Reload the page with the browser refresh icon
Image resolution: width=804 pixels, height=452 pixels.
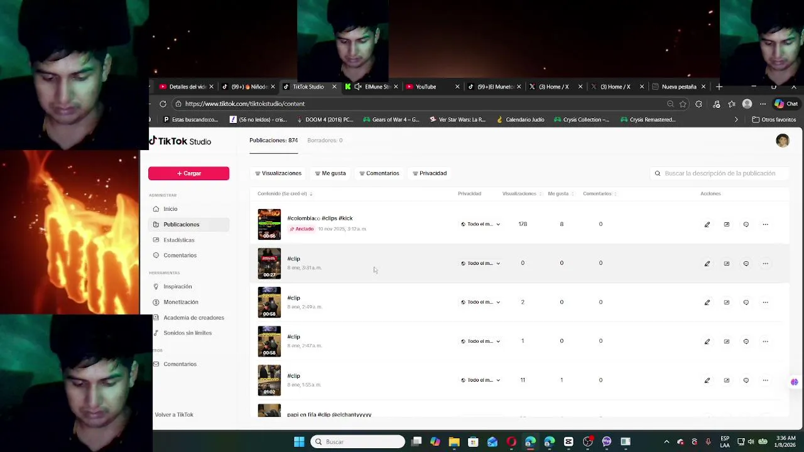point(163,104)
